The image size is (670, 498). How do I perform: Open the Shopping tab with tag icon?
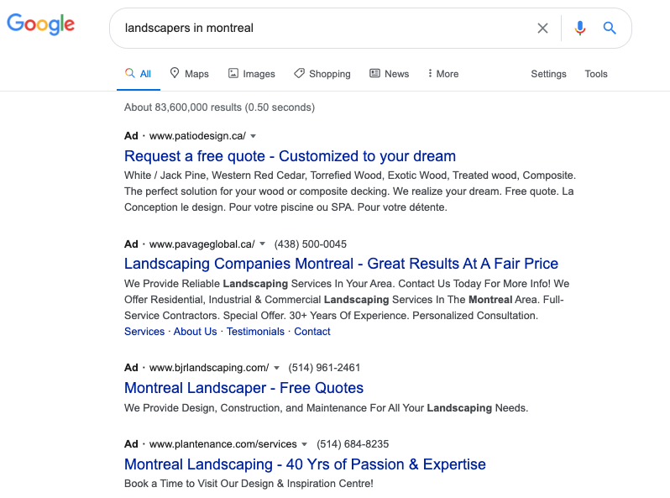(322, 74)
